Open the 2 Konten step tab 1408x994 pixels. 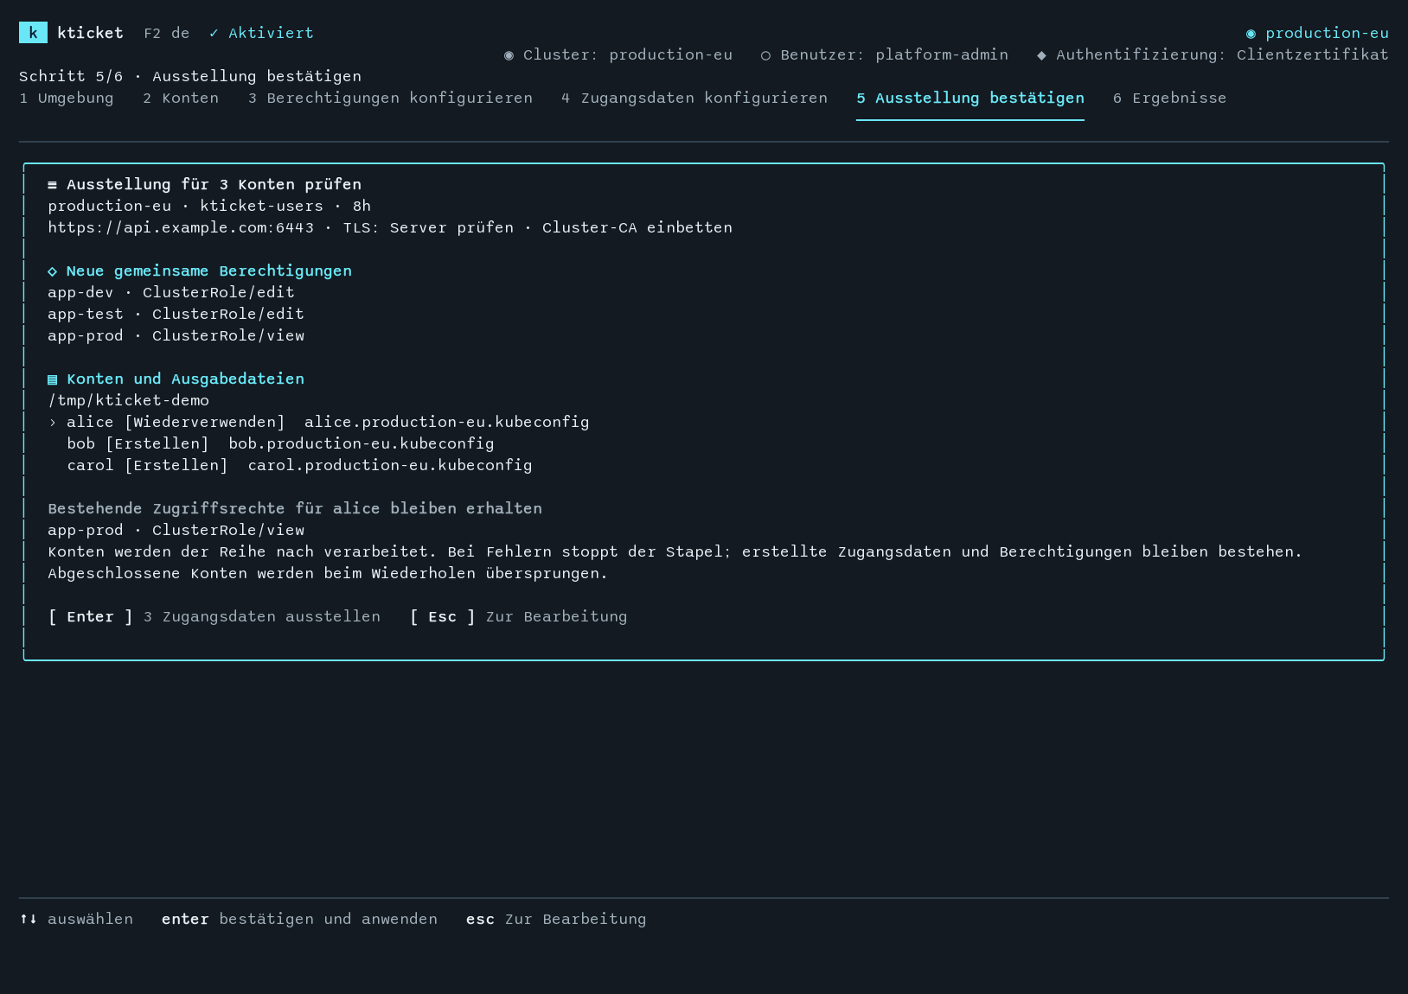coord(181,98)
